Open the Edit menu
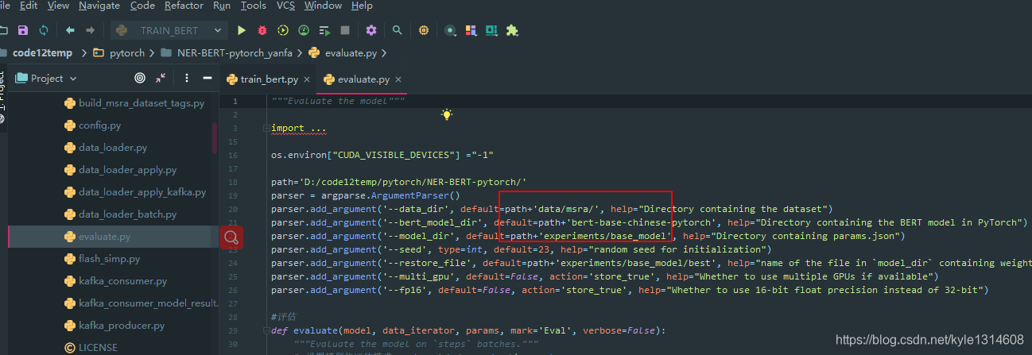This screenshot has height=355, width=1032. click(29, 6)
